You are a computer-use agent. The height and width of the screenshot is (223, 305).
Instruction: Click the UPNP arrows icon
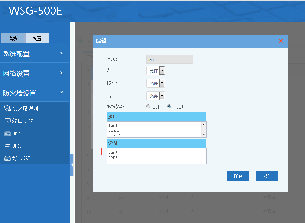point(7,146)
